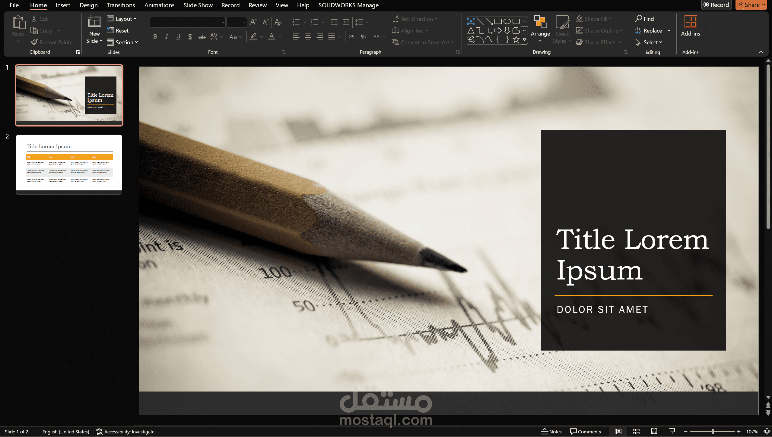Switch to the Transitions tab
Viewport: 772px width, 437px height.
pyautogui.click(x=121, y=5)
